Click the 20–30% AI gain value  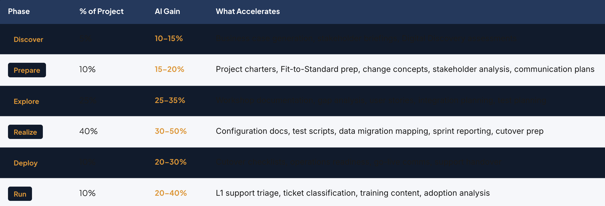171,162
